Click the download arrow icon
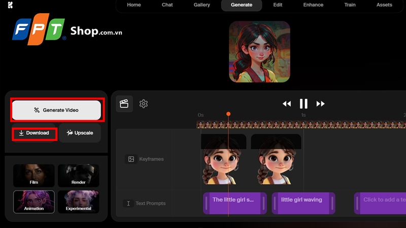This screenshot has width=406, height=228. pyautogui.click(x=21, y=133)
